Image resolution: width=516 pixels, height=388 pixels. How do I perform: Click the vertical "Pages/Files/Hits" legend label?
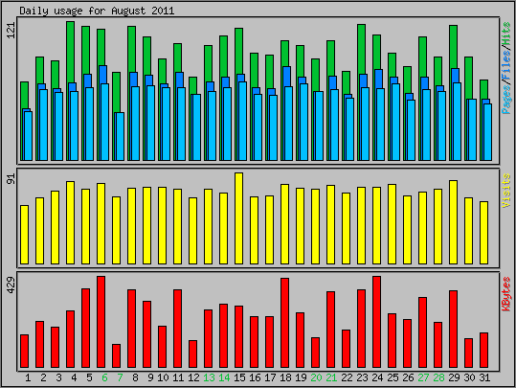point(506,68)
